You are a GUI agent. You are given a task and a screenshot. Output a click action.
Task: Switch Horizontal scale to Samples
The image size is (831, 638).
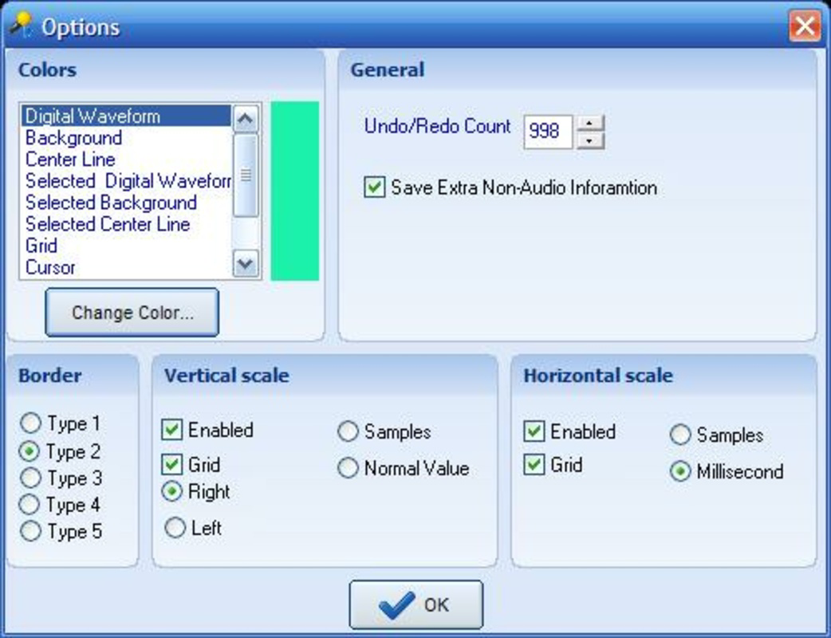679,435
